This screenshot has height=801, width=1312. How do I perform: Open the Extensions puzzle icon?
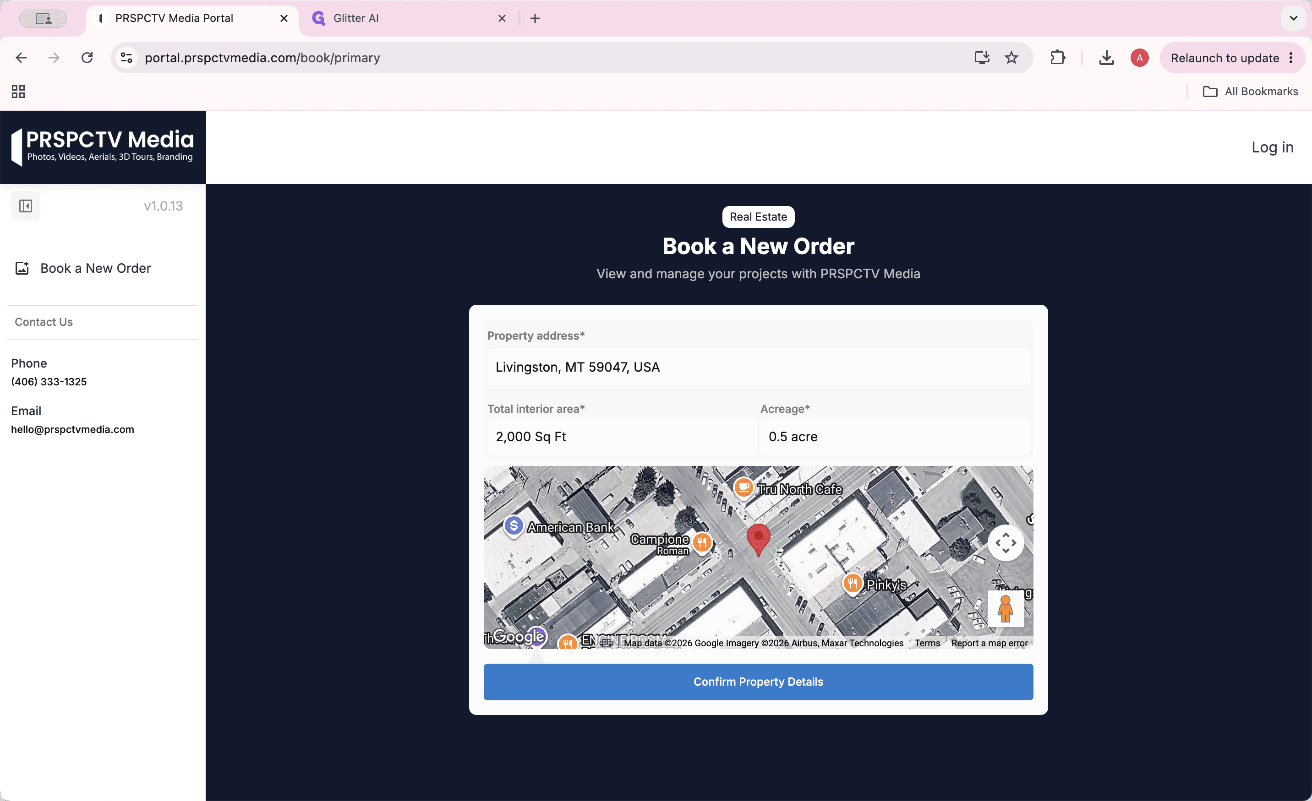(x=1057, y=57)
